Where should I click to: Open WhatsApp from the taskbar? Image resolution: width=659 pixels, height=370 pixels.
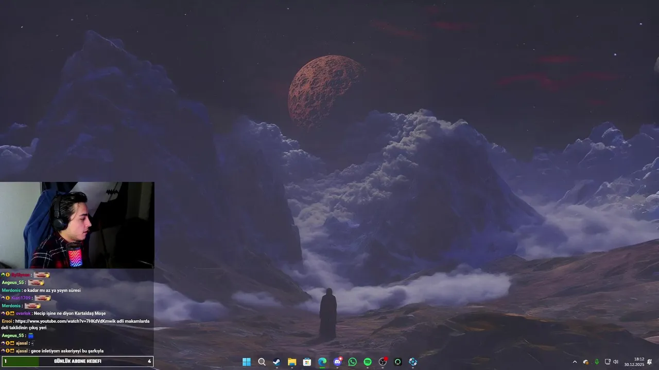pyautogui.click(x=352, y=362)
